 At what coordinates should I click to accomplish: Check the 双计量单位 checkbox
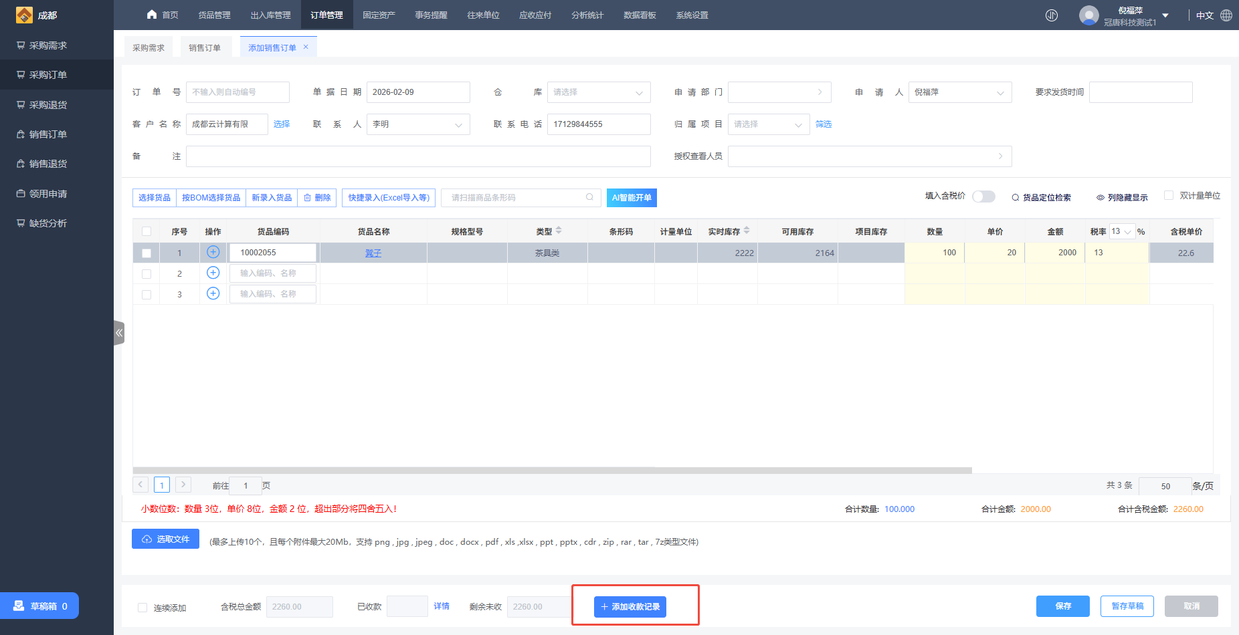[1169, 195]
